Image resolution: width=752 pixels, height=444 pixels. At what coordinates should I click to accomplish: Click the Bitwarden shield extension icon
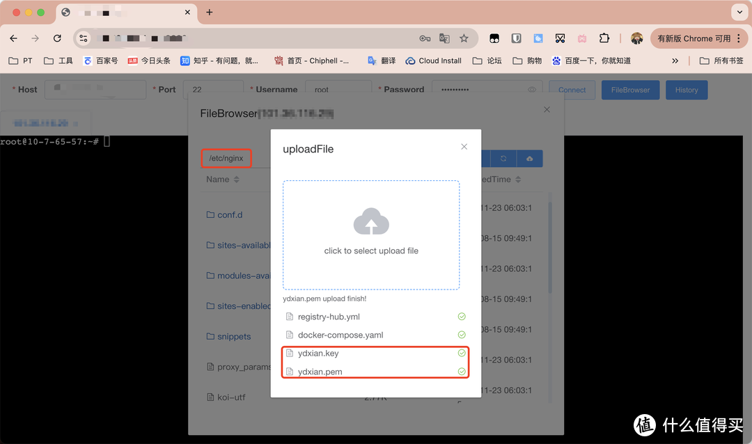coord(516,38)
